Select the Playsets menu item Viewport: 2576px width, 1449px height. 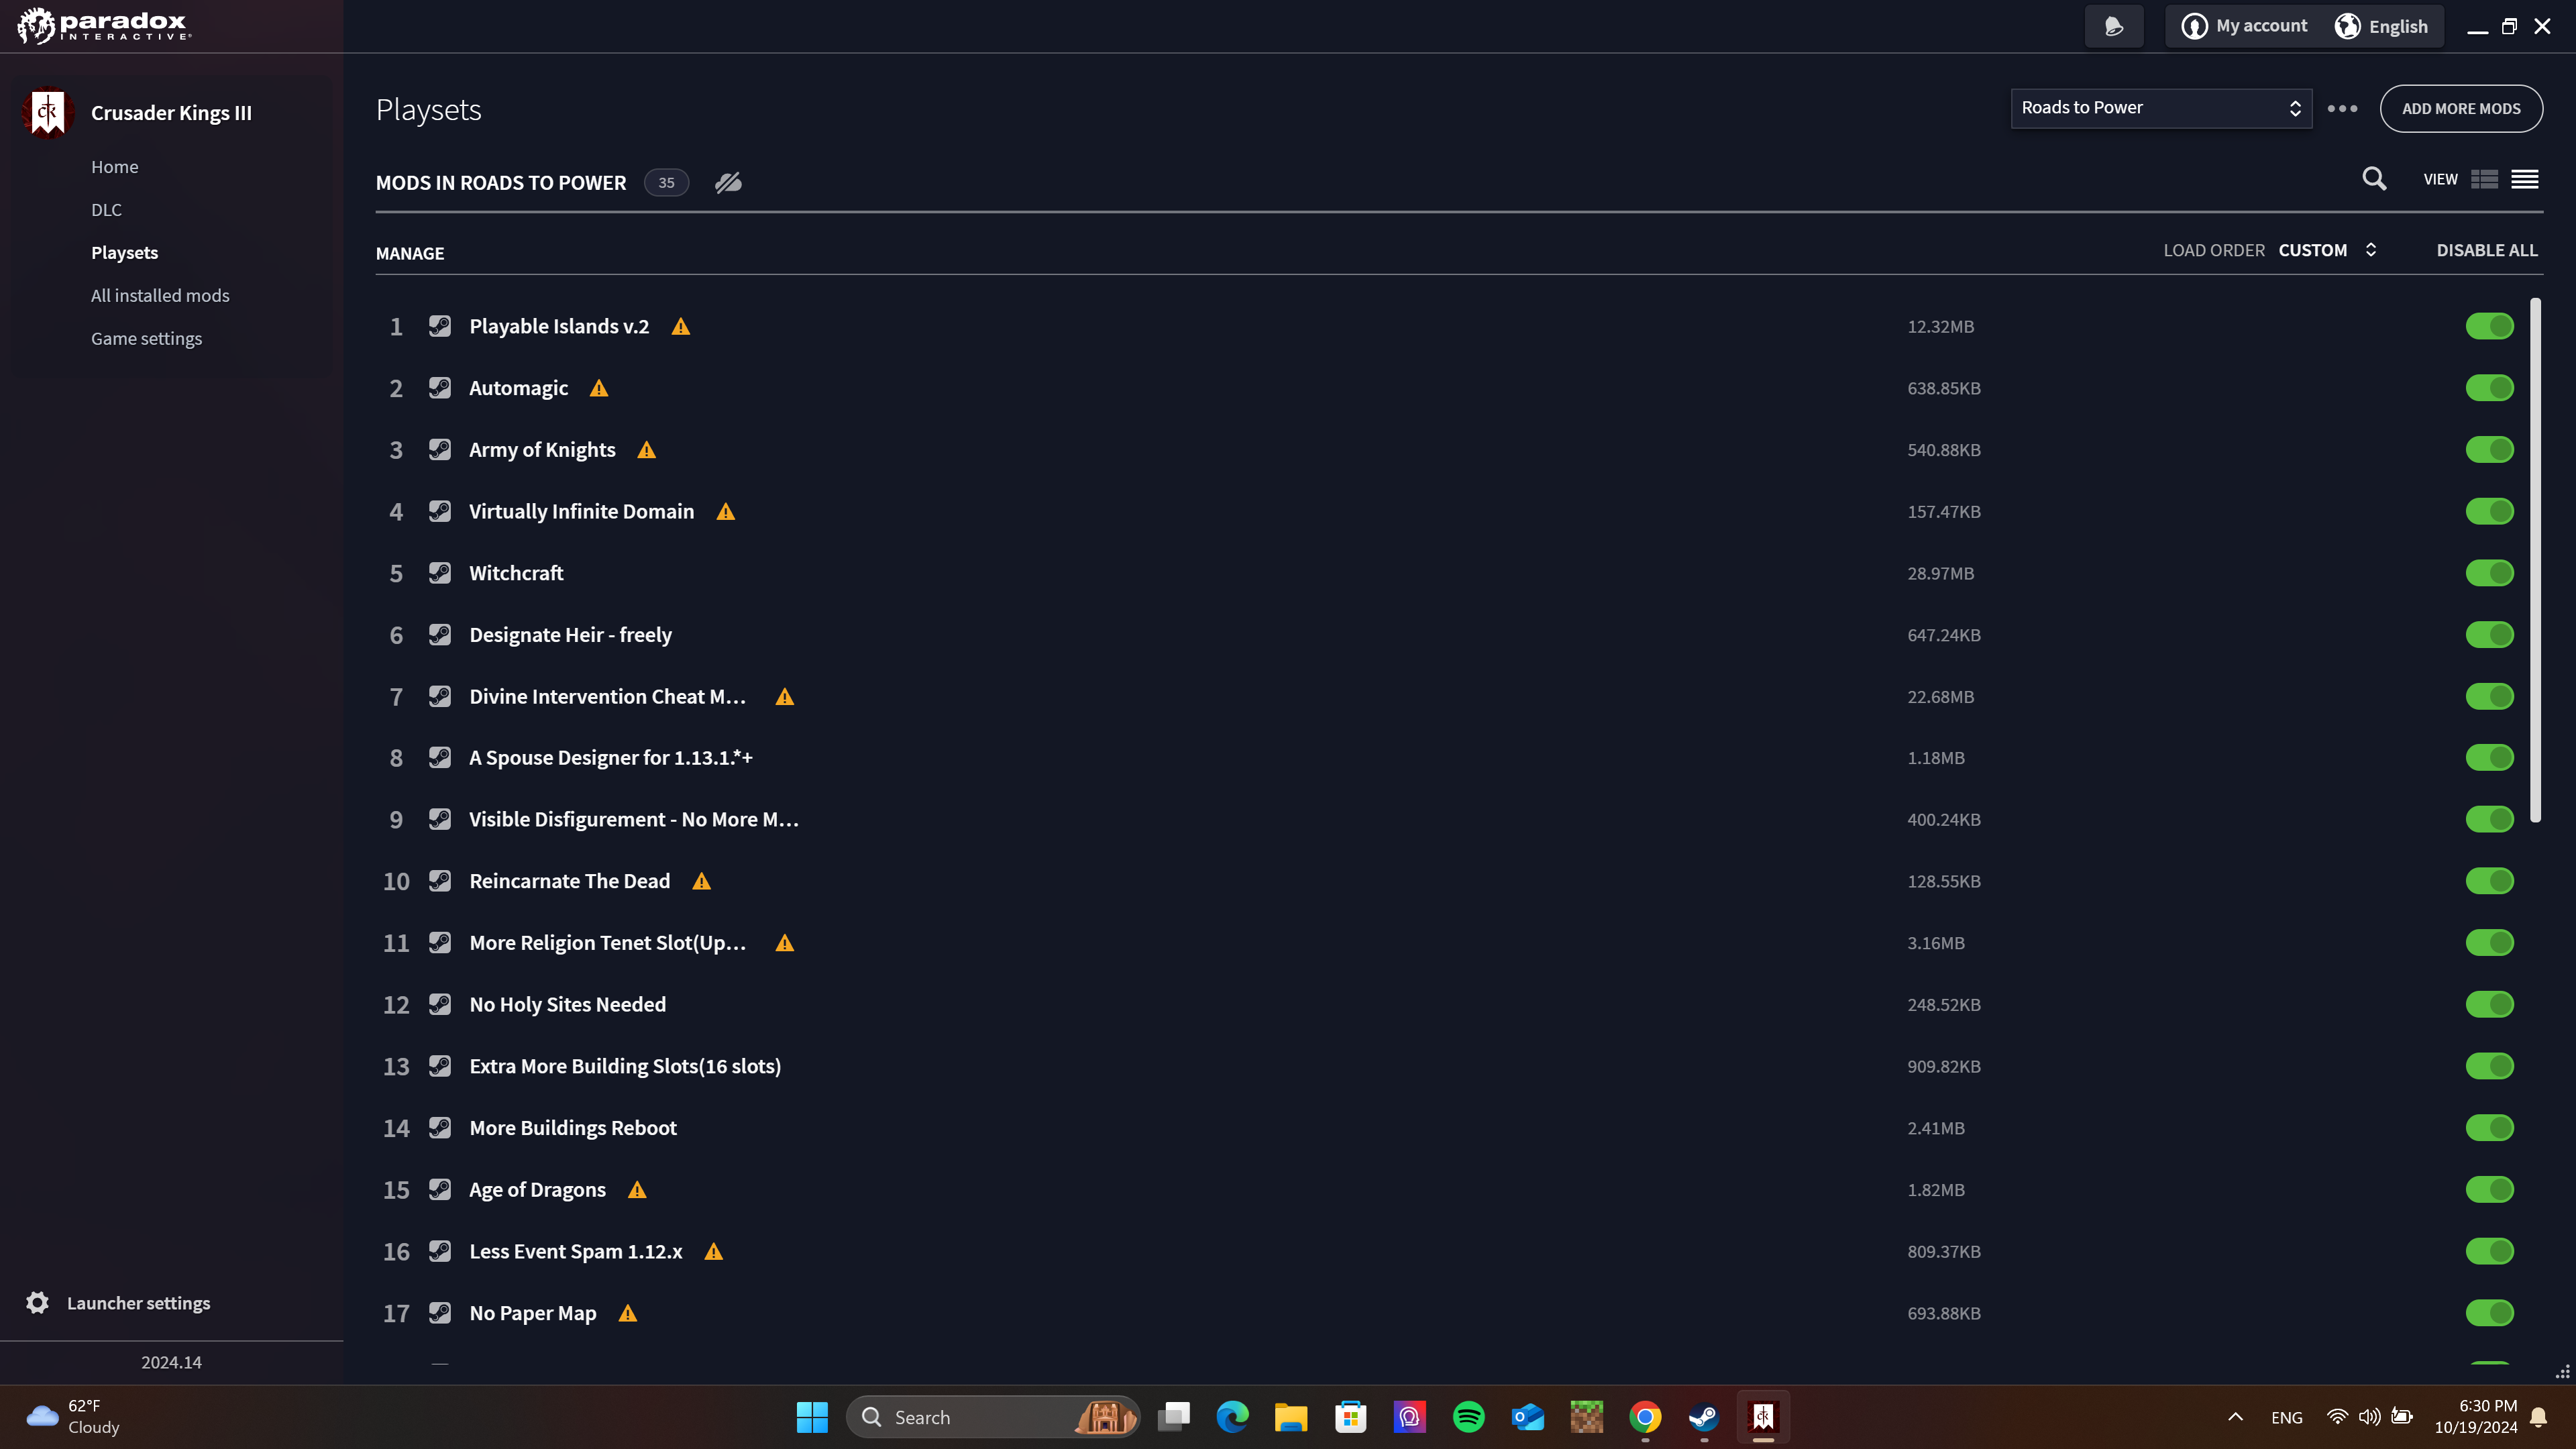coord(124,253)
